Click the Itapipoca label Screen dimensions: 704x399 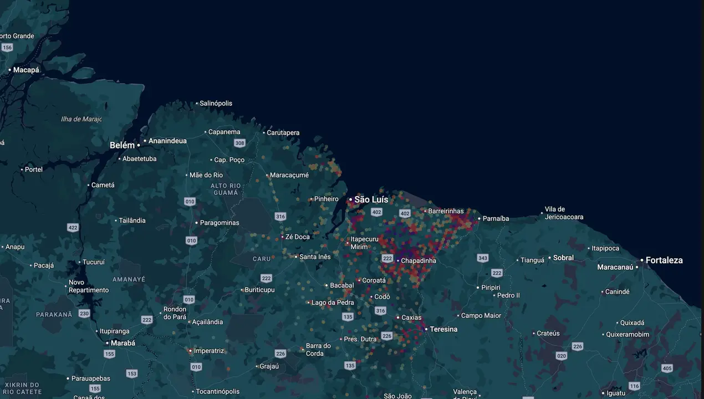tap(605, 248)
